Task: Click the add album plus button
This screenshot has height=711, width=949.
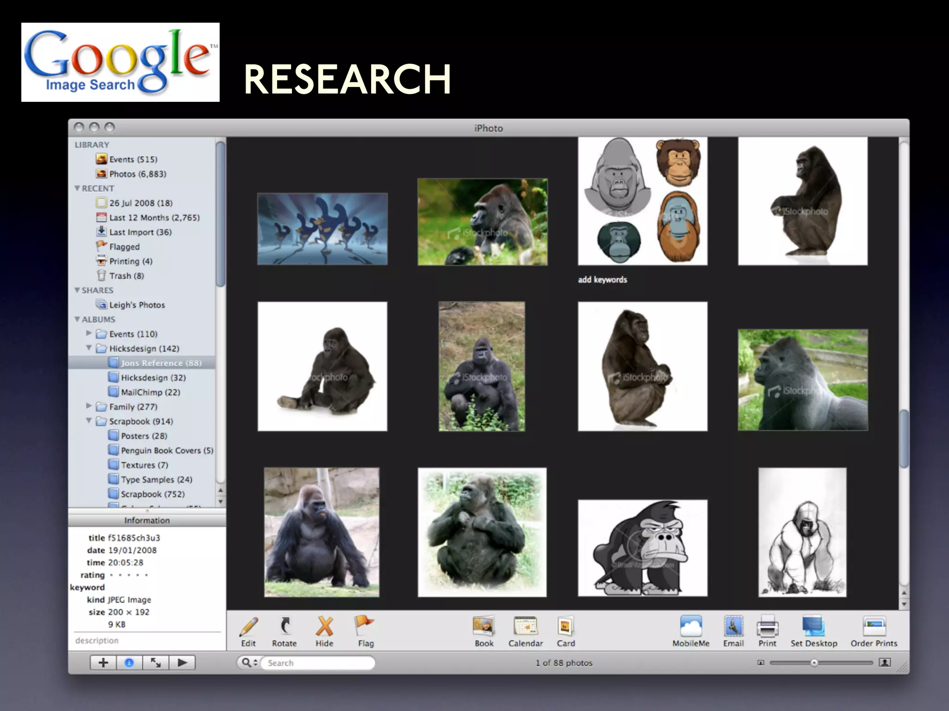Action: tap(103, 663)
